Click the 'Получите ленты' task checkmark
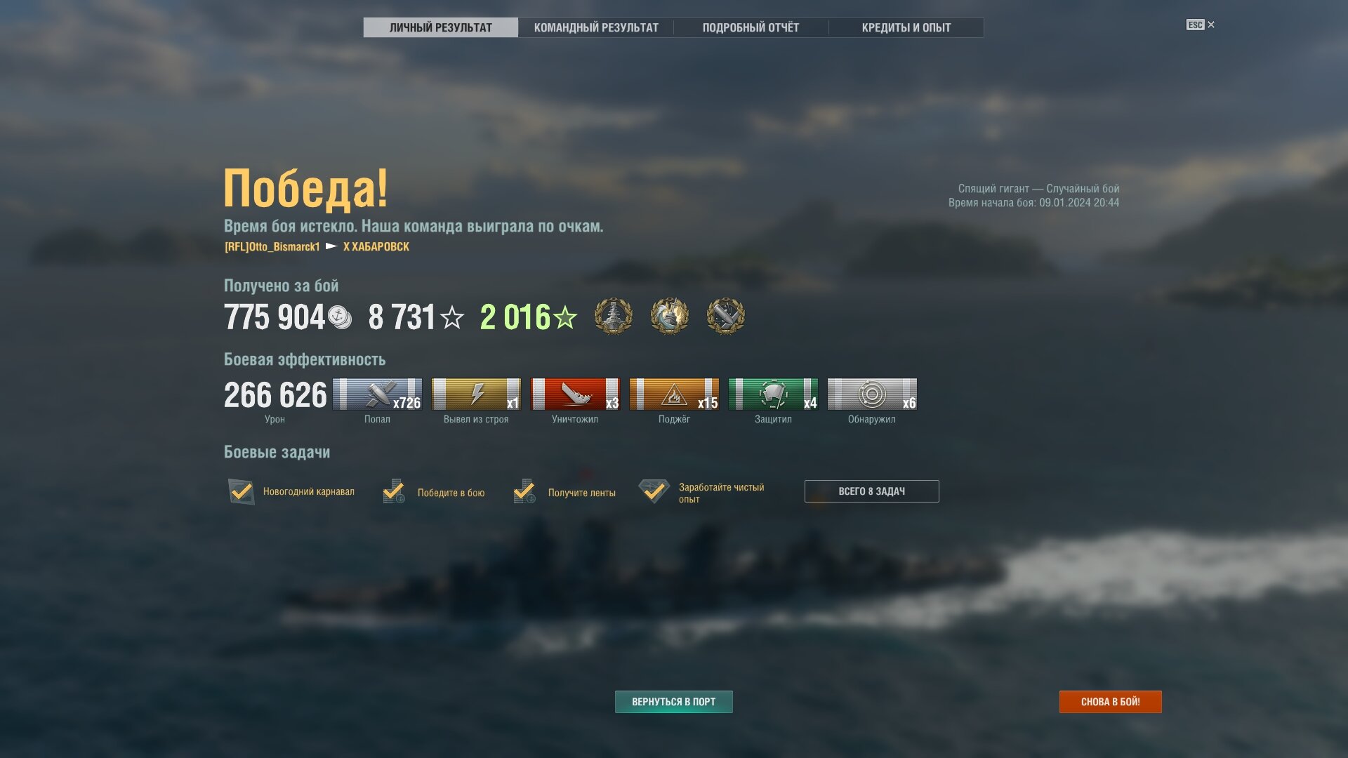1348x758 pixels. pos(524,491)
